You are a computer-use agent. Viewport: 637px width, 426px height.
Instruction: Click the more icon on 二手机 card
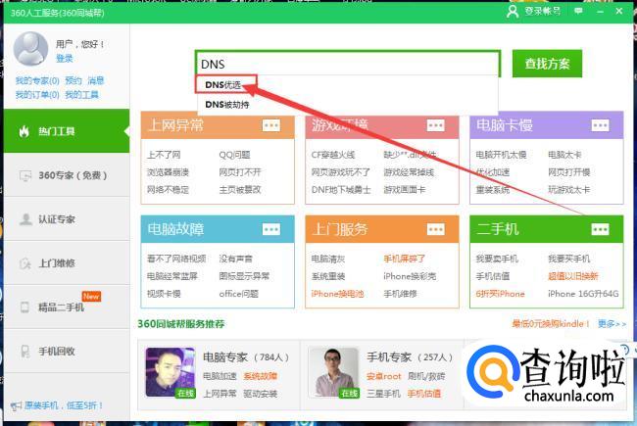[x=600, y=229]
